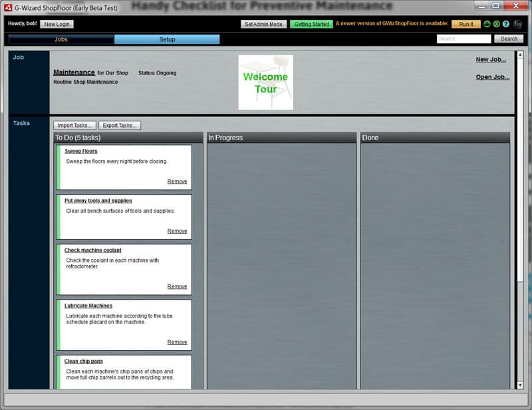Click inside the Search input field
The height and width of the screenshot is (410, 532).
click(464, 39)
